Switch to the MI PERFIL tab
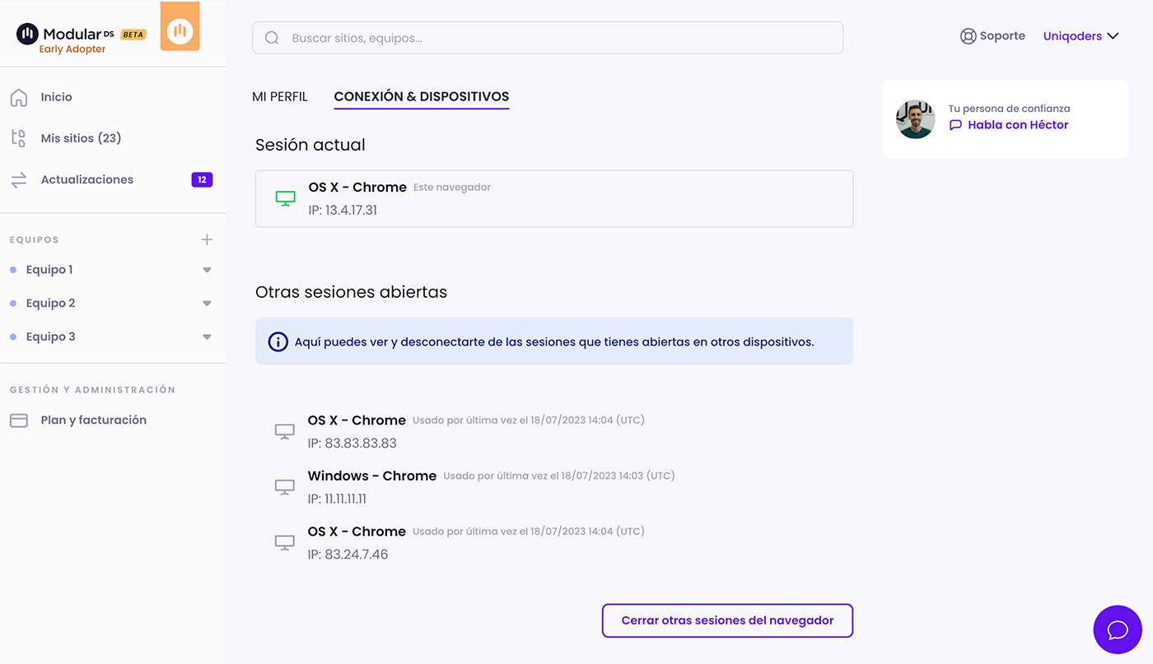 [280, 96]
